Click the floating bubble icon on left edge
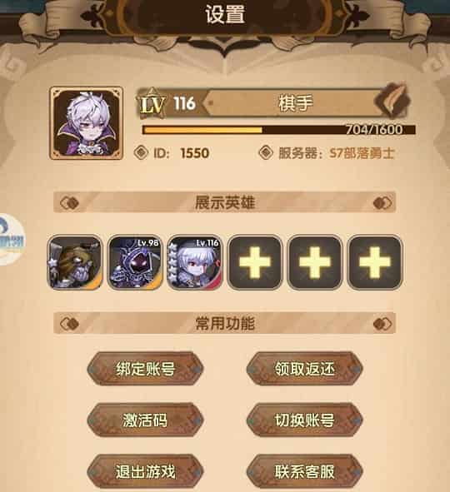 (x=12, y=240)
